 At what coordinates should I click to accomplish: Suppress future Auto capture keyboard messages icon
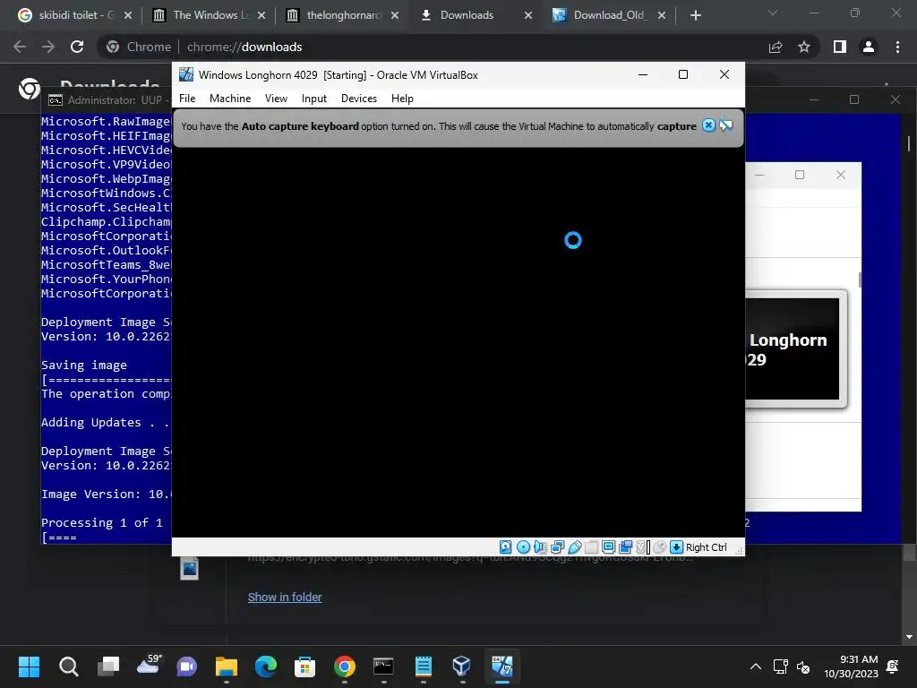[x=725, y=125]
